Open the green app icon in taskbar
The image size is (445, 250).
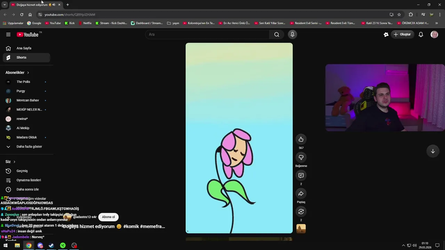63,245
